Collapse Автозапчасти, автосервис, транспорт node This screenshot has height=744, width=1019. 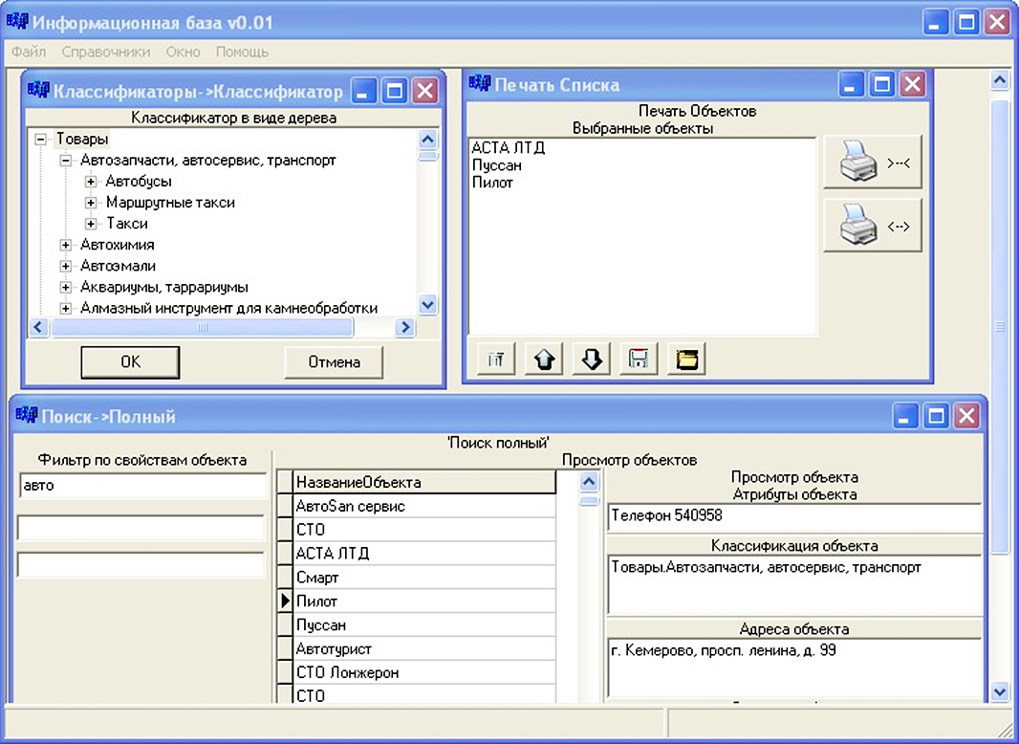coord(66,160)
